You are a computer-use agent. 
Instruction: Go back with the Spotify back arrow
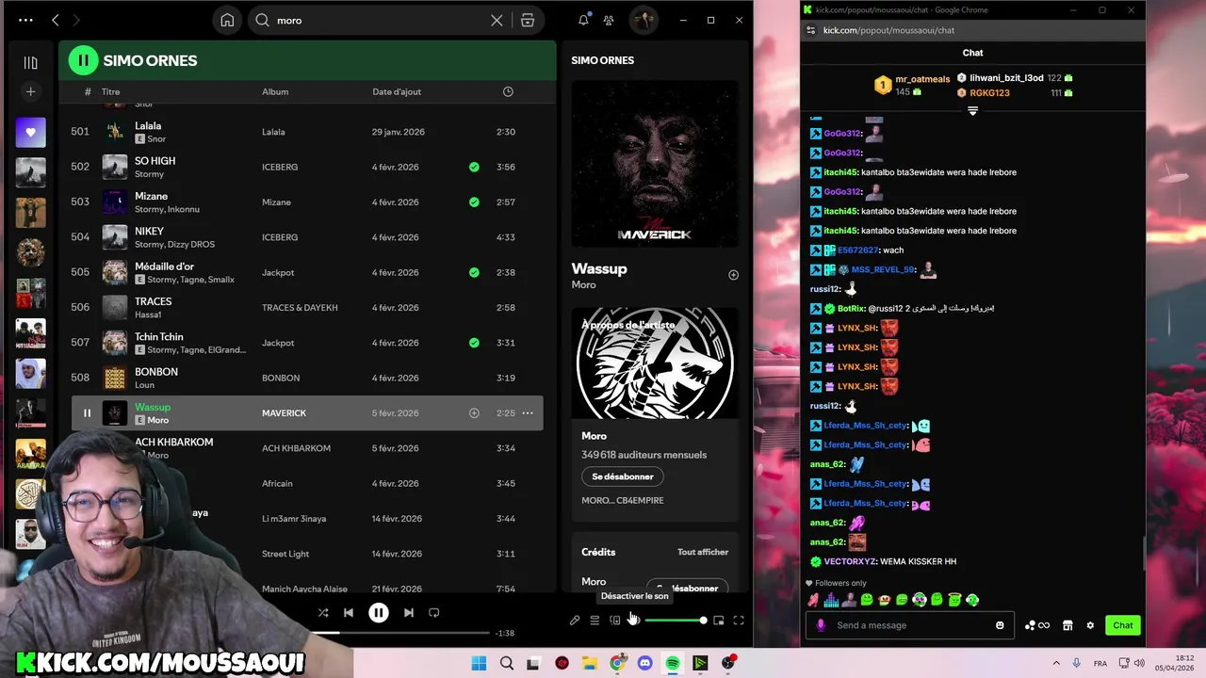click(x=56, y=20)
